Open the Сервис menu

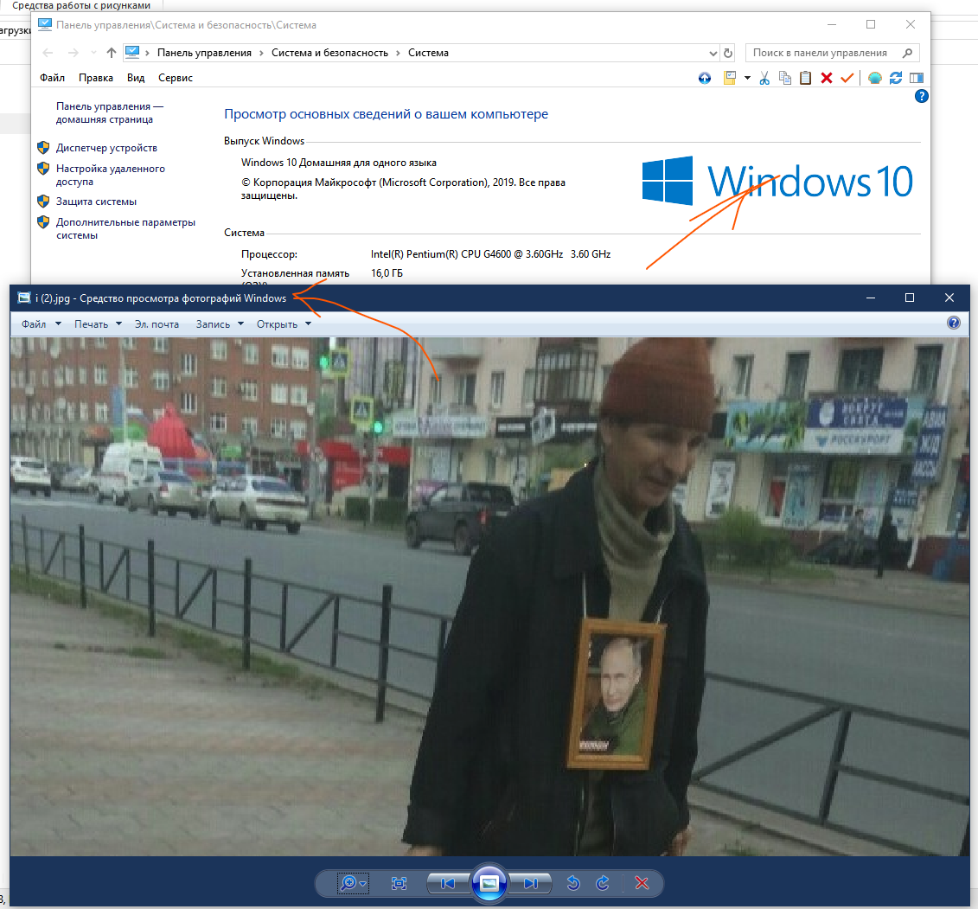click(176, 78)
